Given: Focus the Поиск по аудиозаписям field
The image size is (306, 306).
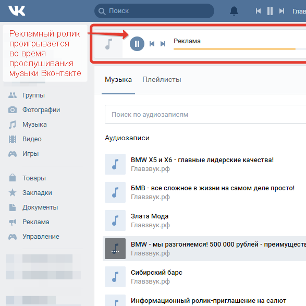Looking at the screenshot, I should (x=205, y=114).
